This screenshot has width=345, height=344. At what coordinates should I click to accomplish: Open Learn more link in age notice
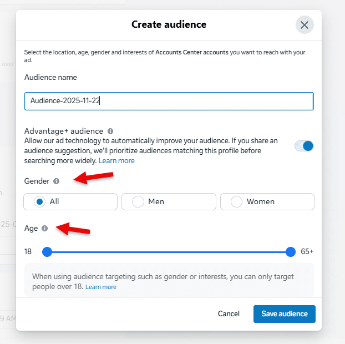(x=101, y=287)
